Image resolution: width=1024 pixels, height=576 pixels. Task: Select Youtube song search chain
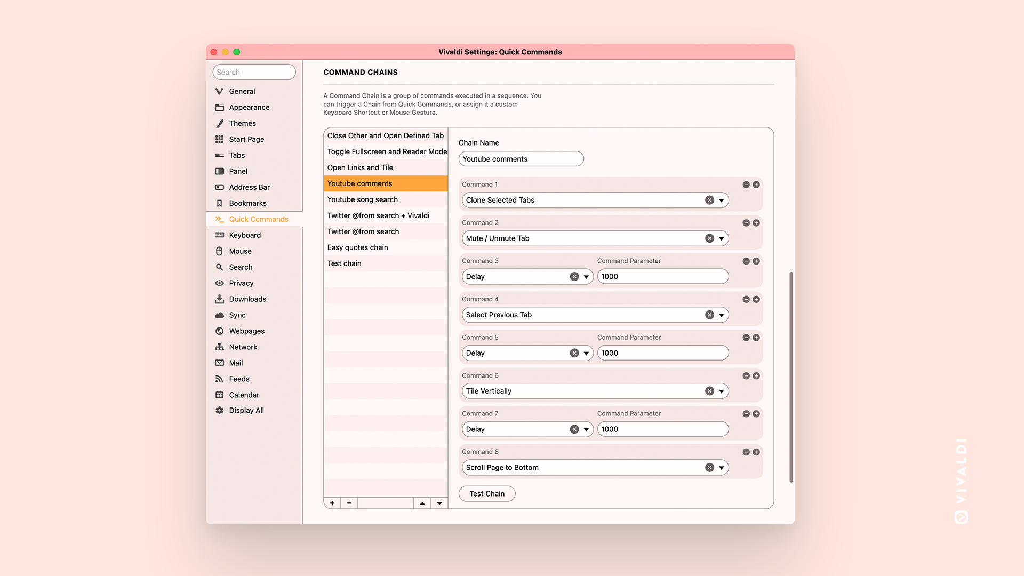tap(386, 199)
